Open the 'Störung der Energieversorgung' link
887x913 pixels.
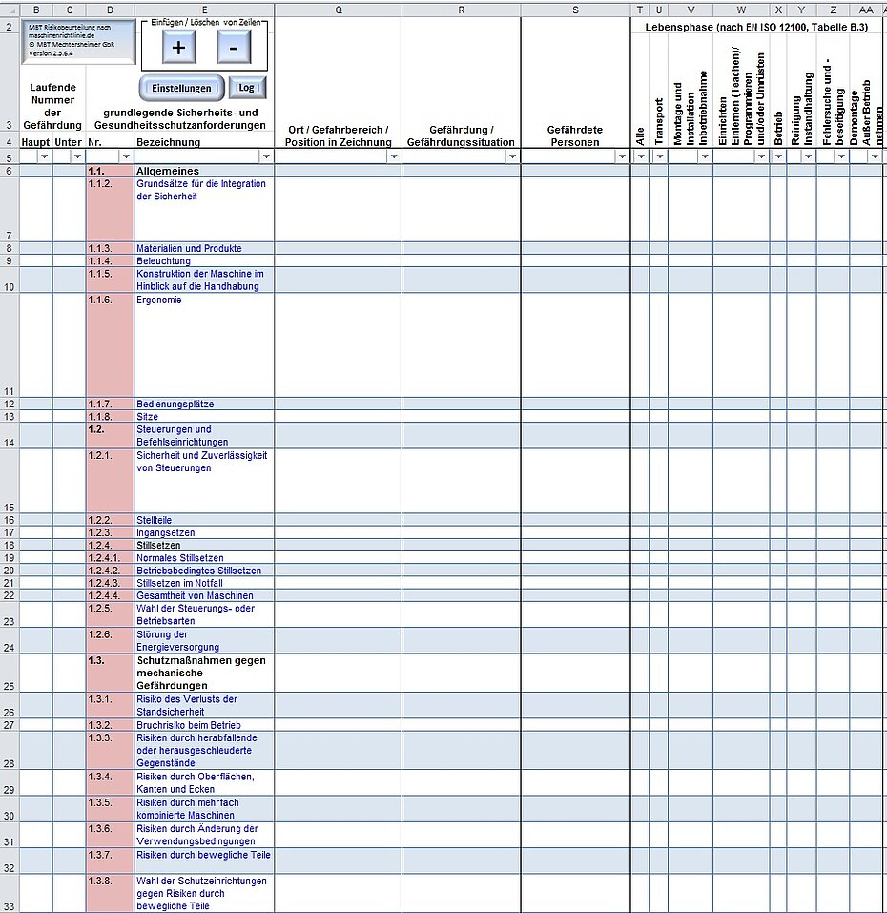(178, 640)
